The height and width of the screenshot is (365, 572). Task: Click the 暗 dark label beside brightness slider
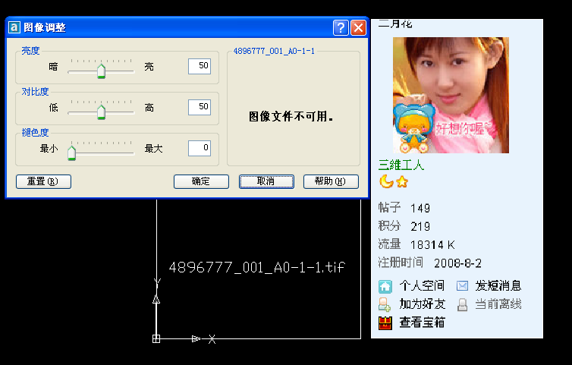click(53, 67)
